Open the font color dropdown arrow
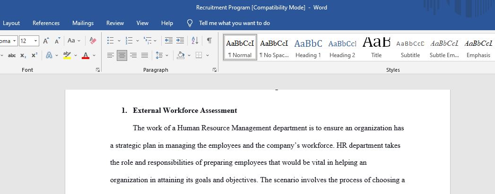This screenshot has height=194, width=495. [x=94, y=55]
